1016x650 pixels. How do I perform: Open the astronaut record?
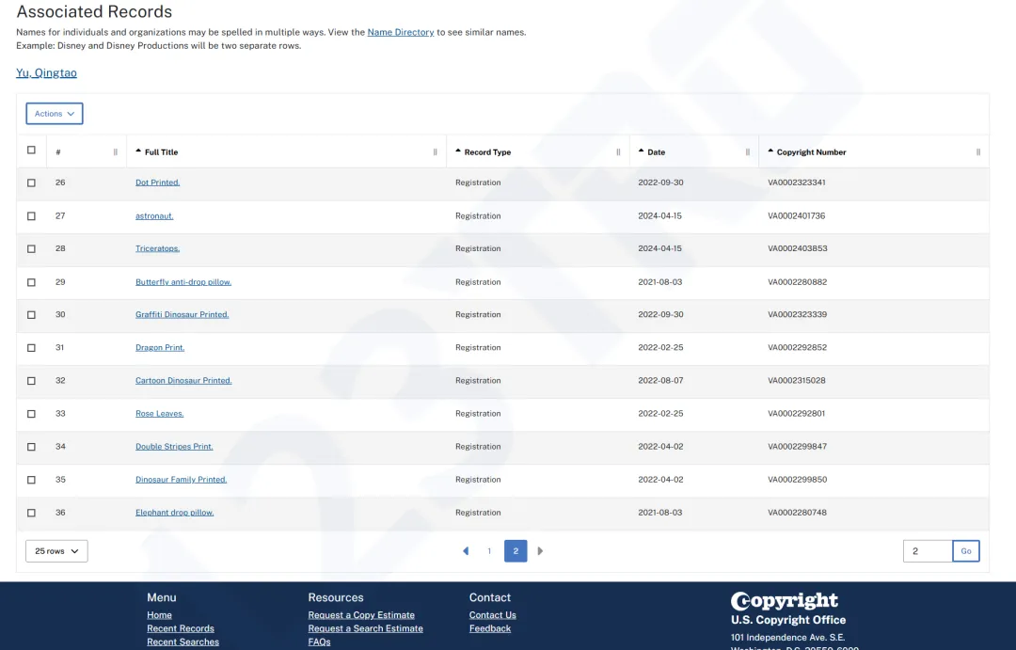tap(154, 215)
